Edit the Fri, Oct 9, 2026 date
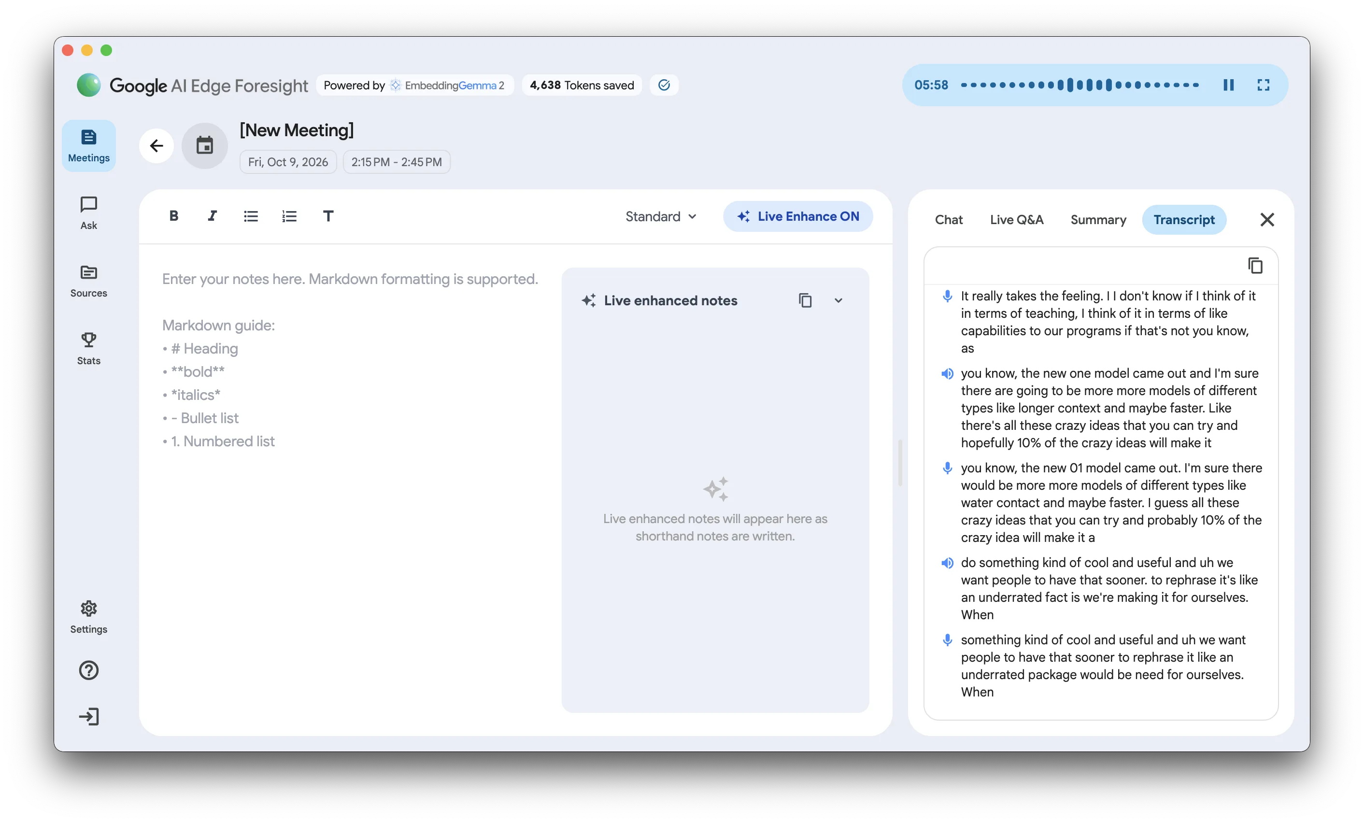The height and width of the screenshot is (823, 1364). tap(288, 162)
